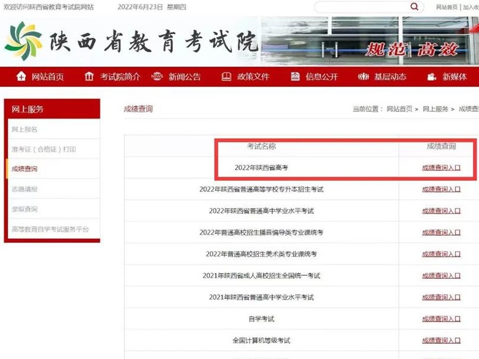Click the NEWS icon beside 新闻公告
479x359 pixels.
pos(157,77)
